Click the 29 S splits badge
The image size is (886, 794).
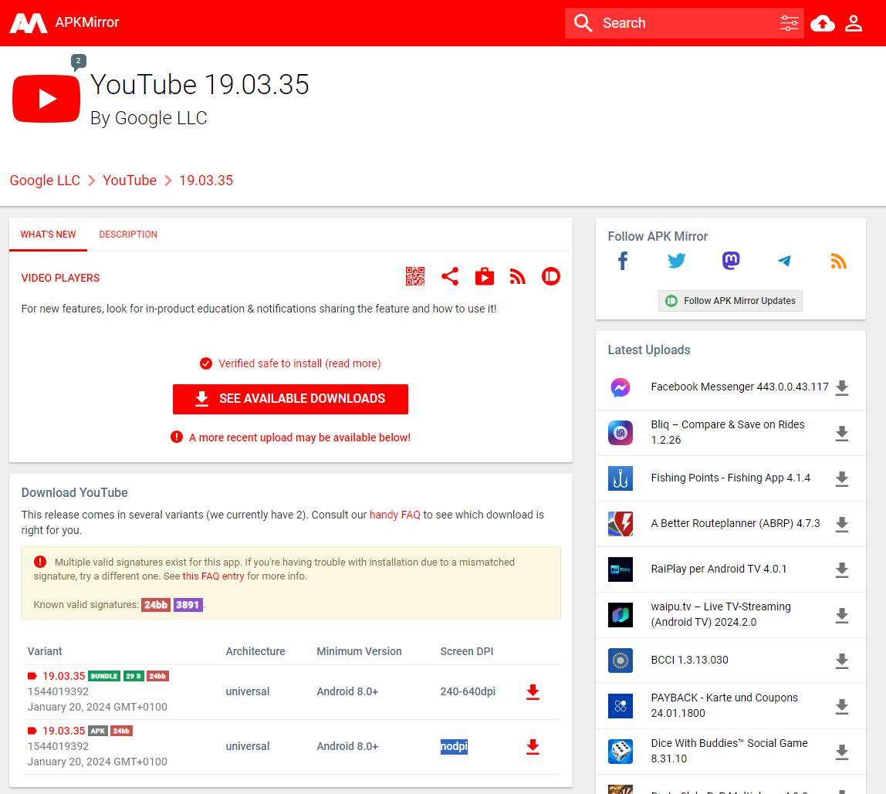[134, 676]
